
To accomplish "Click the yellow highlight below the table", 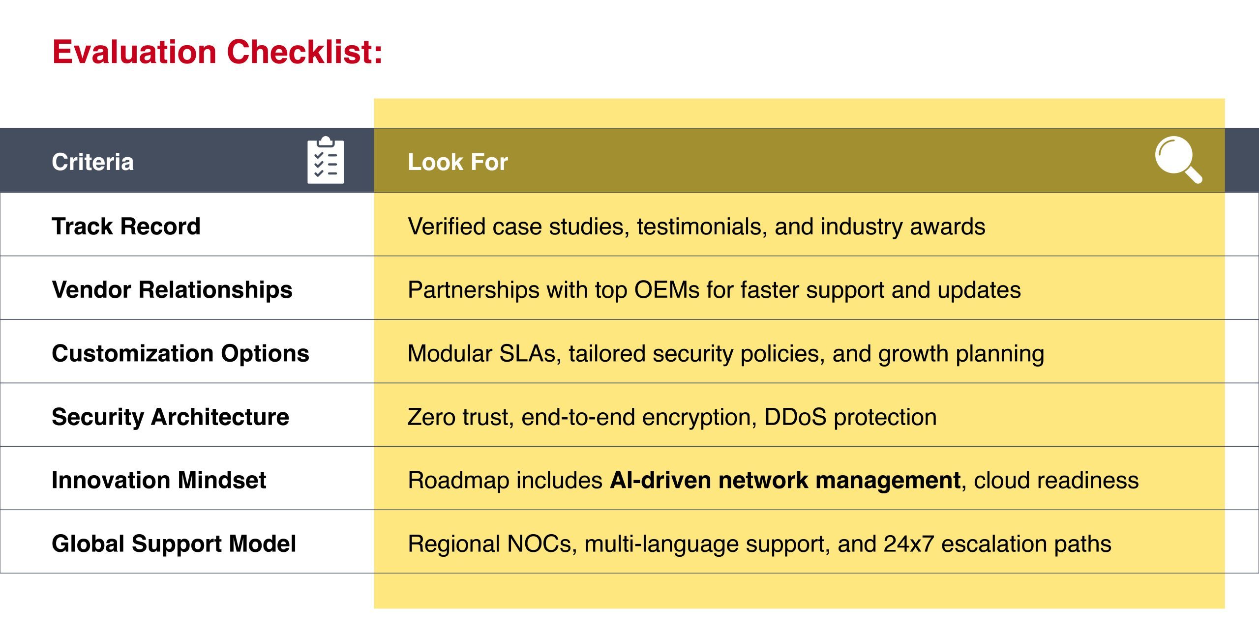I will pos(799,591).
